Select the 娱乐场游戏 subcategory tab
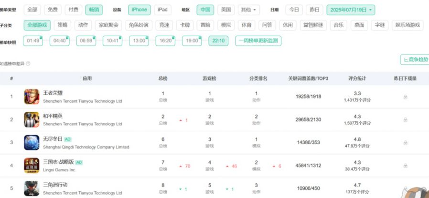This screenshot has height=198, width=429. [x=408, y=25]
